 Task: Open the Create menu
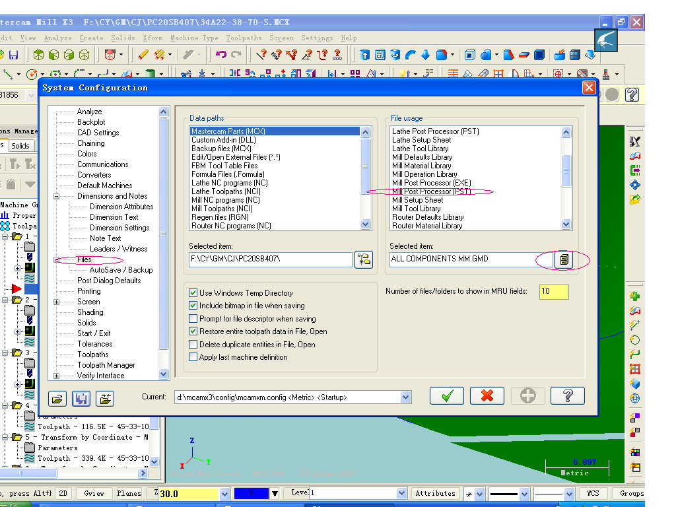[x=91, y=38]
